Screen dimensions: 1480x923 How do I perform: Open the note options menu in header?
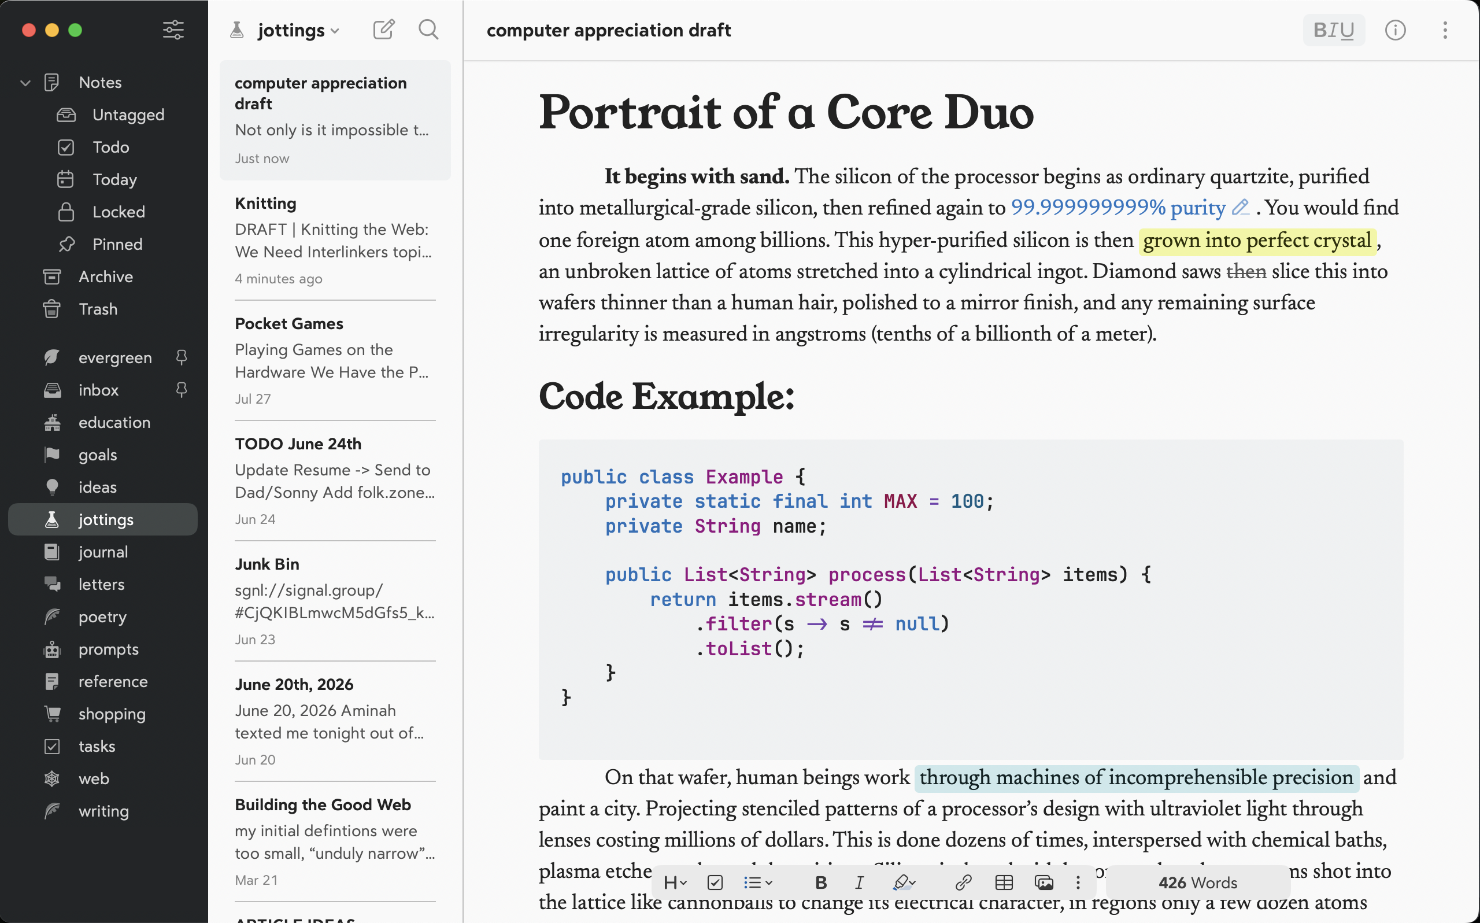point(1445,30)
